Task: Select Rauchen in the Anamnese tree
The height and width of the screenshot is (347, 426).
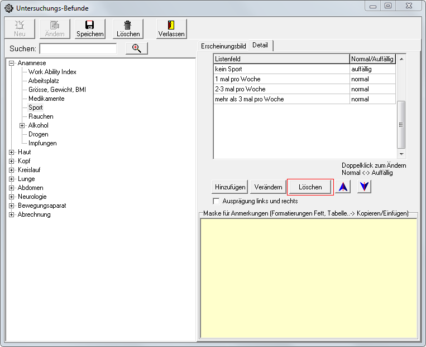Action: point(41,116)
